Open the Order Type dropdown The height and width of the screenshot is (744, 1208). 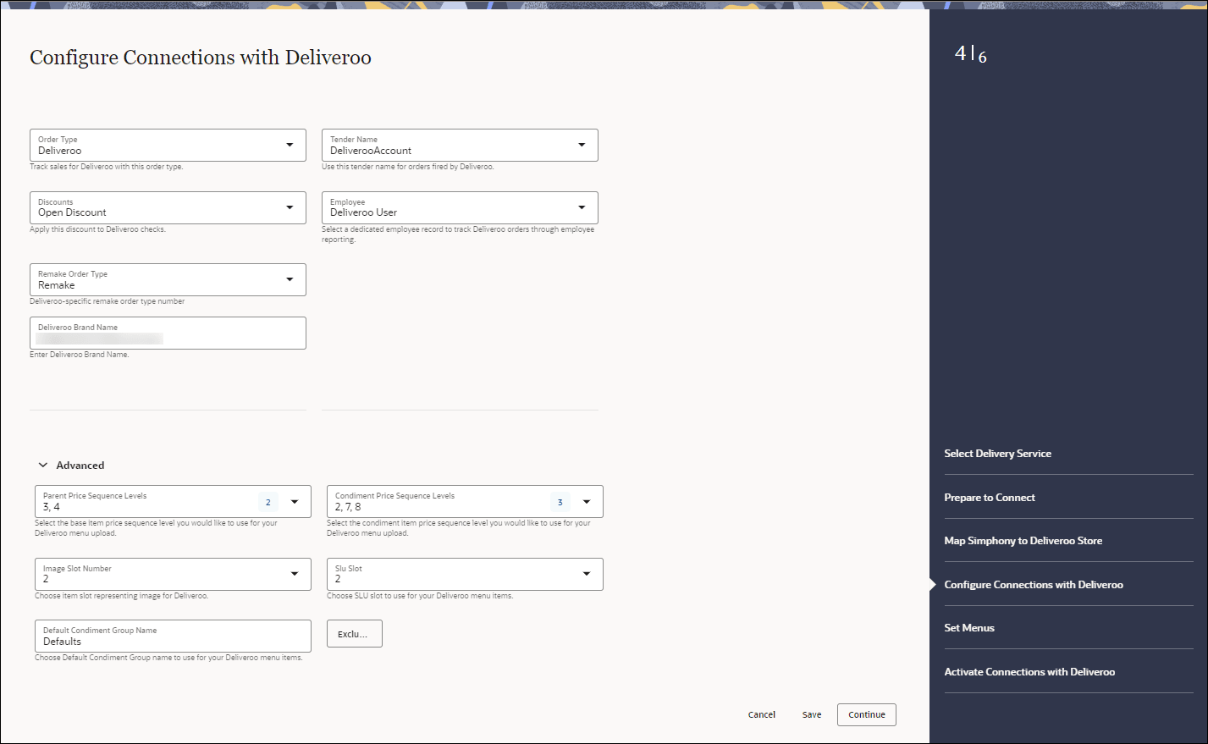pyautogui.click(x=168, y=145)
